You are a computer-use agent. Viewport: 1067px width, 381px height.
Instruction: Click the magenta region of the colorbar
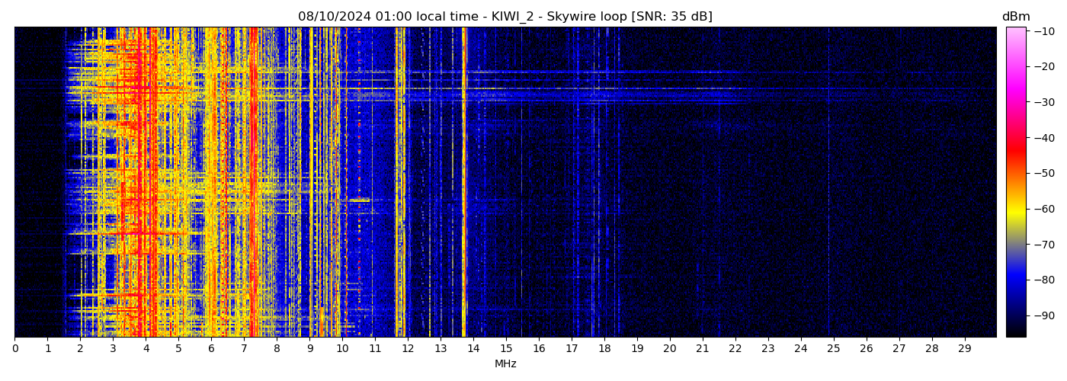pyautogui.click(x=1015, y=84)
